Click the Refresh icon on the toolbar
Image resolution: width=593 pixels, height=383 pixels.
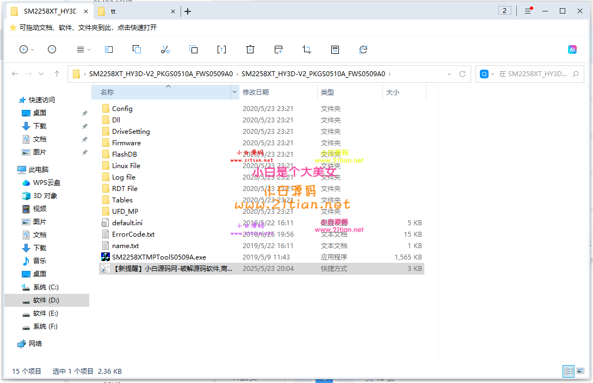(363, 49)
